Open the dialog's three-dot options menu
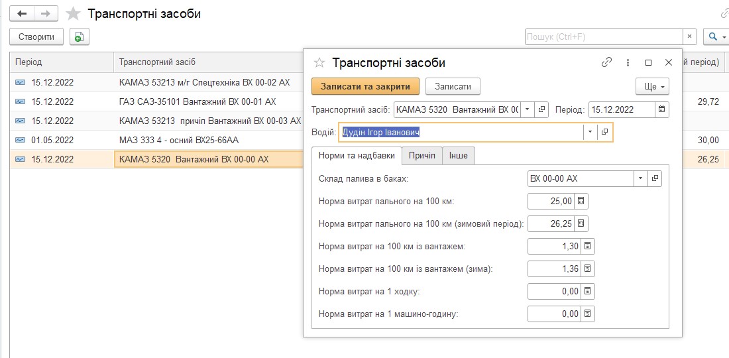The image size is (729, 358). (x=628, y=62)
